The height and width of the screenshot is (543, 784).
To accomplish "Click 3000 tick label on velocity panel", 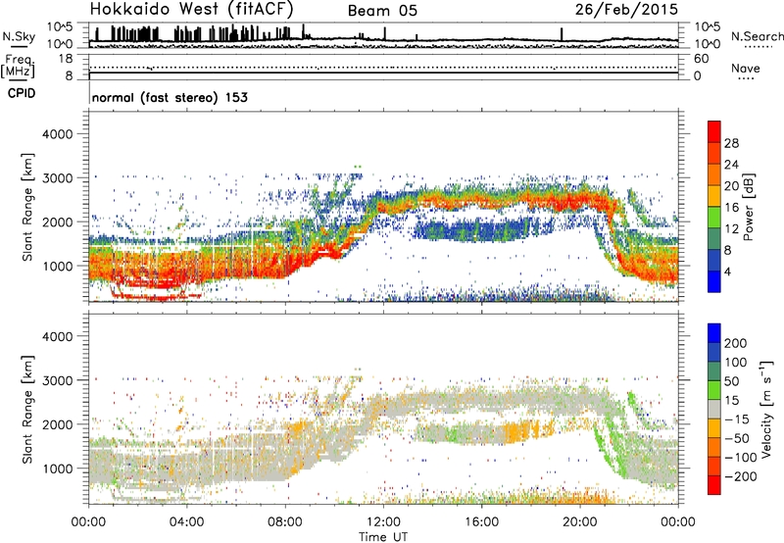I will coord(57,380).
